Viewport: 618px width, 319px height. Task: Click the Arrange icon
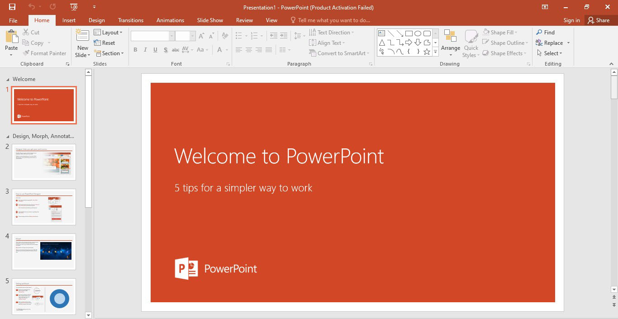(451, 36)
